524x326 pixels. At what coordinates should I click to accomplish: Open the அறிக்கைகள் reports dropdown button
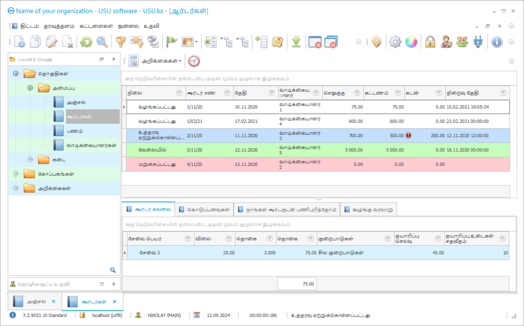coord(155,61)
